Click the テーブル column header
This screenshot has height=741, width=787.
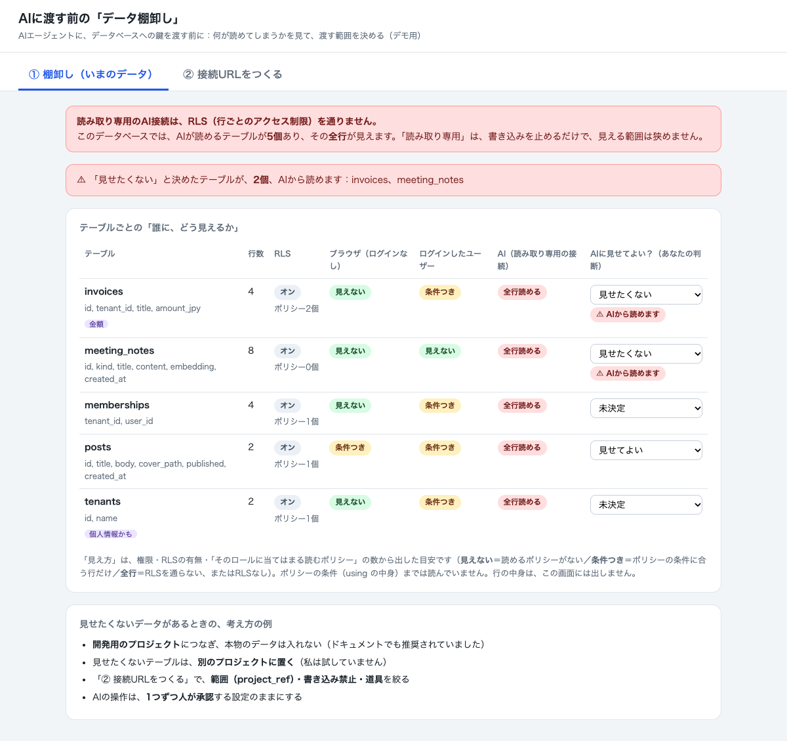[100, 253]
